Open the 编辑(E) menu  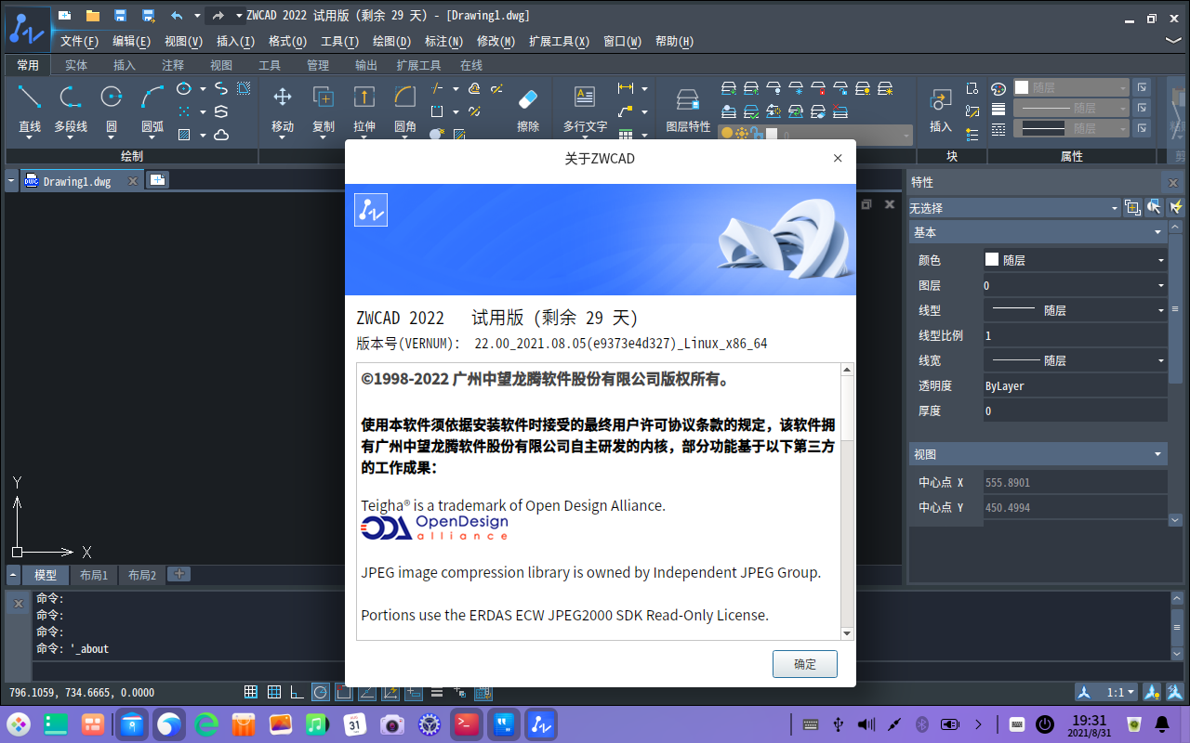click(x=131, y=42)
